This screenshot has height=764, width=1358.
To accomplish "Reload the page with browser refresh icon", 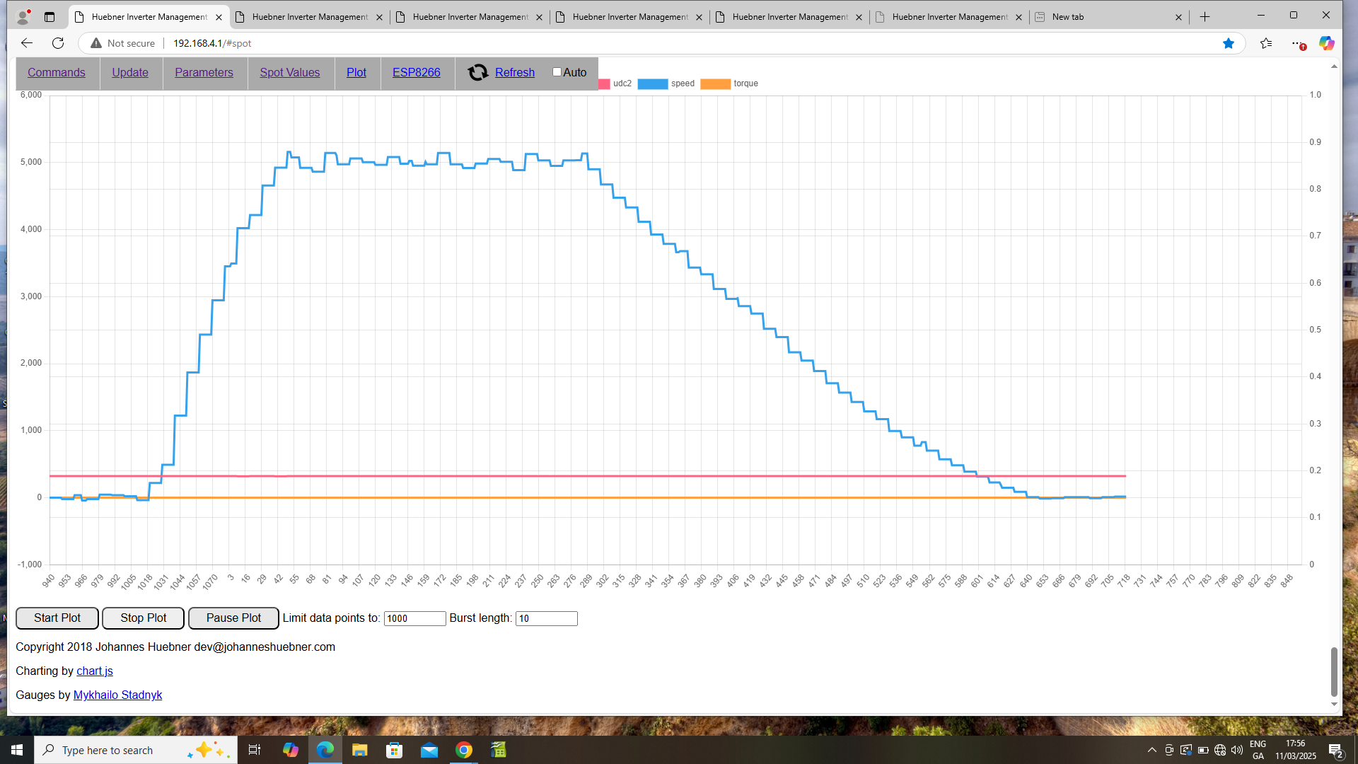I will tap(58, 43).
